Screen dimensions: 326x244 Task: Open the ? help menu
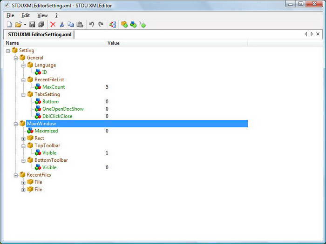click(56, 15)
